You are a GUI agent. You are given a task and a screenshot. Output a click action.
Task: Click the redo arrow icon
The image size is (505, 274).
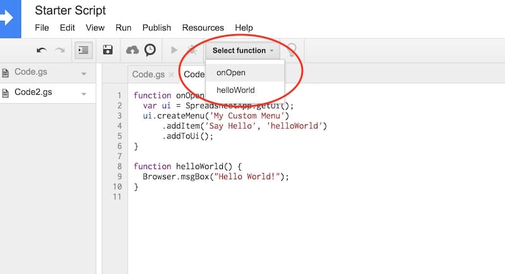tap(59, 51)
